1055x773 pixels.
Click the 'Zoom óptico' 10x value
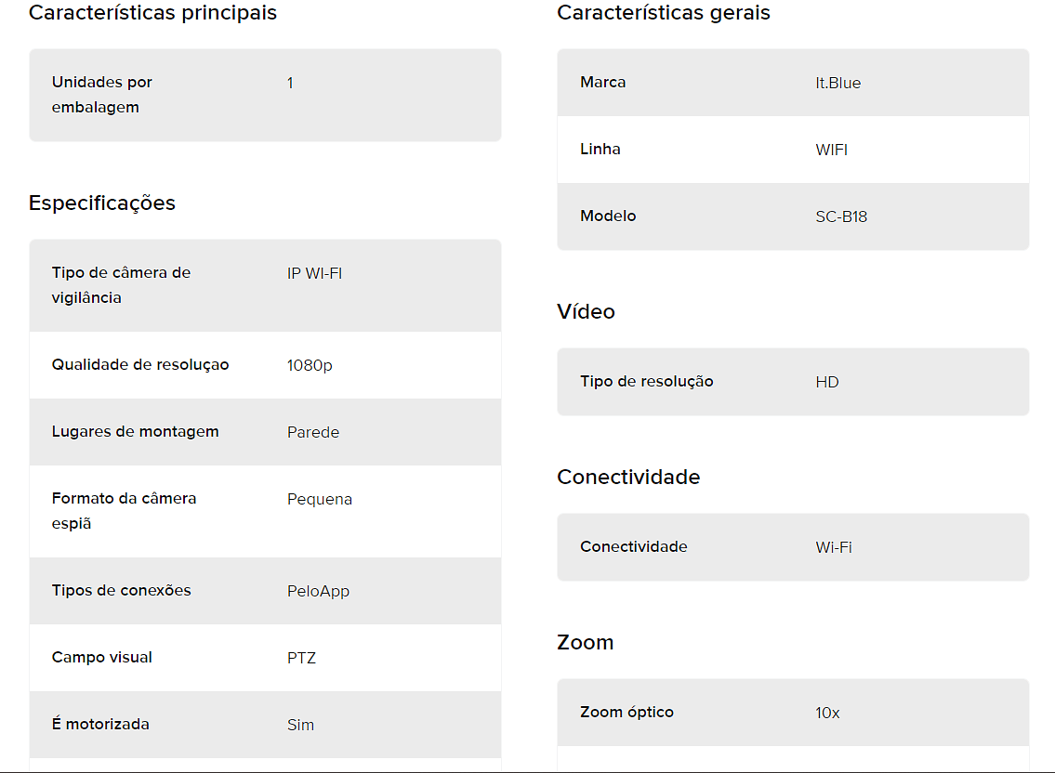coord(827,714)
